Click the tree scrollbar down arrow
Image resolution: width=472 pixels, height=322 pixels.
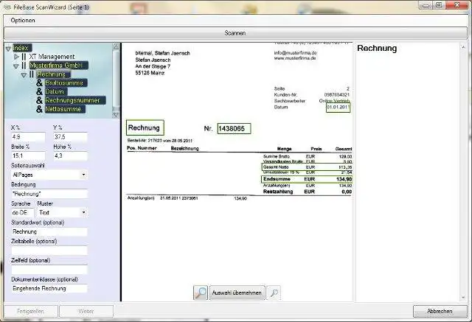(116, 114)
